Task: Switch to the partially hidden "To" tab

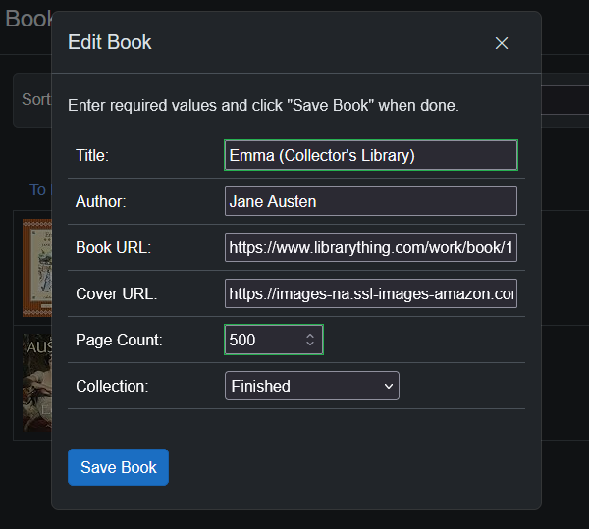Action: [38, 189]
